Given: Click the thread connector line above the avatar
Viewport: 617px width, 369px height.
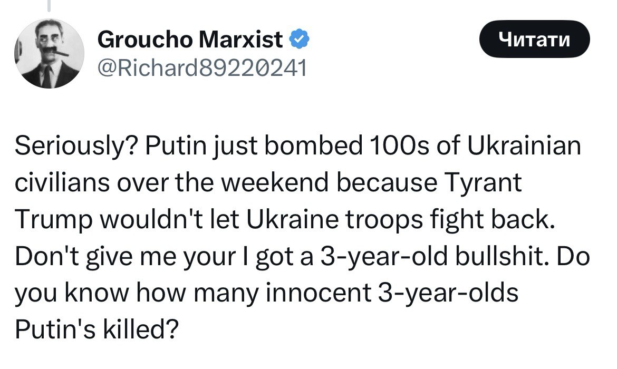Looking at the screenshot, I should [49, 5].
